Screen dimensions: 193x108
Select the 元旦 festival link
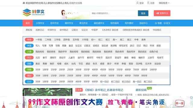pyautogui.click(x=37, y=58)
